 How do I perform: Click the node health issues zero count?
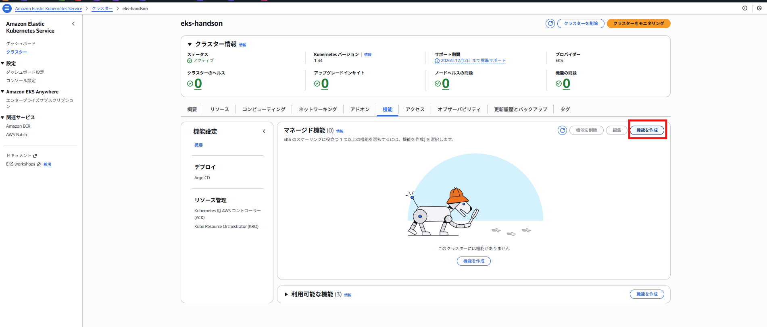pos(446,83)
